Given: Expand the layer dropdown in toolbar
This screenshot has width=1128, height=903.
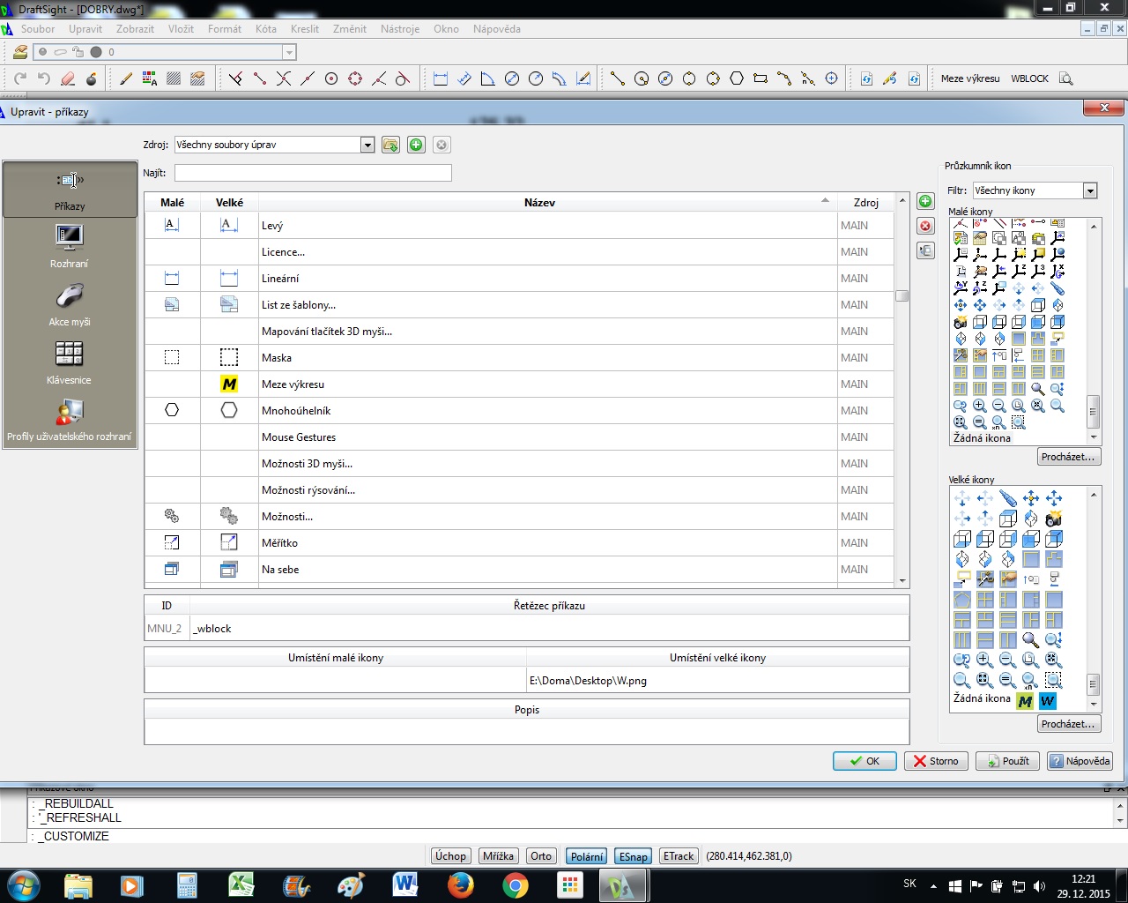Looking at the screenshot, I should coord(288,52).
